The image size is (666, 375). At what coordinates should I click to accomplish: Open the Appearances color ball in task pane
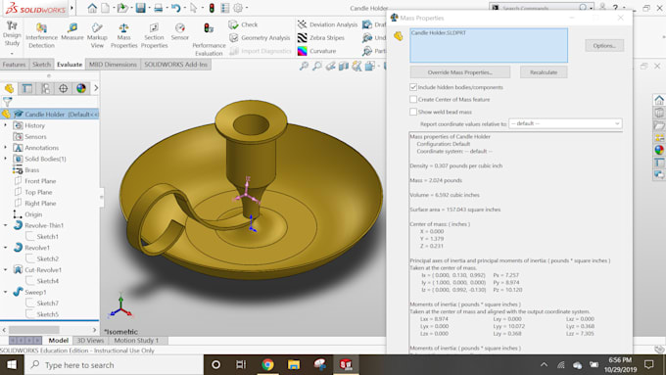659,150
